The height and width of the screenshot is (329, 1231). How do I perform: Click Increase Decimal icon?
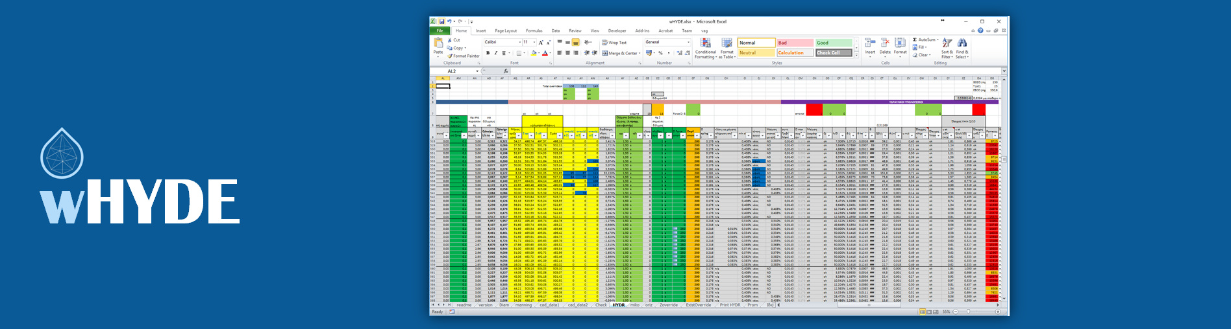[680, 53]
